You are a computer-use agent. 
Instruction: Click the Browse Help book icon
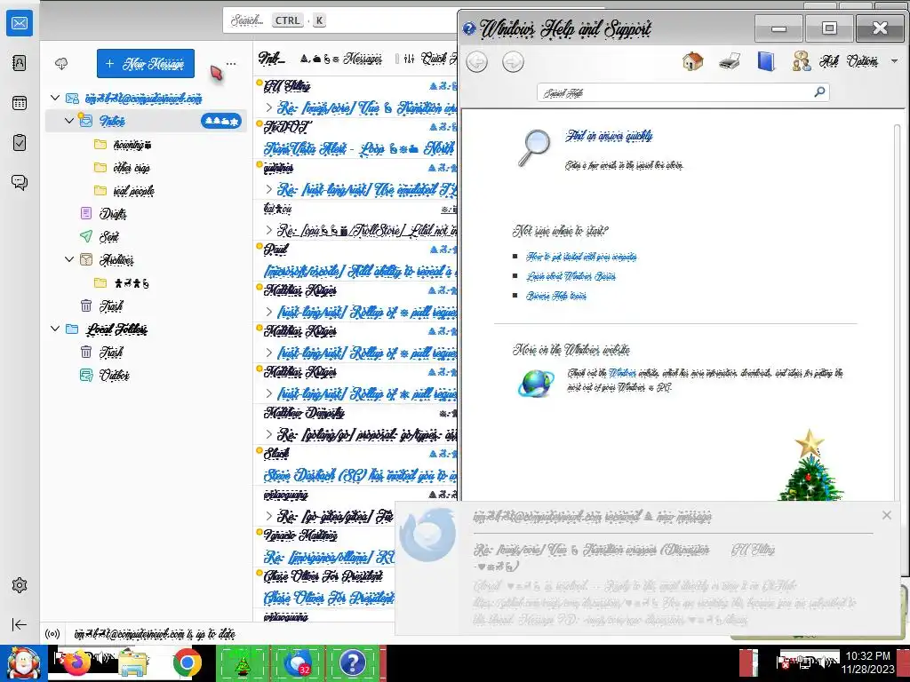pyautogui.click(x=766, y=61)
